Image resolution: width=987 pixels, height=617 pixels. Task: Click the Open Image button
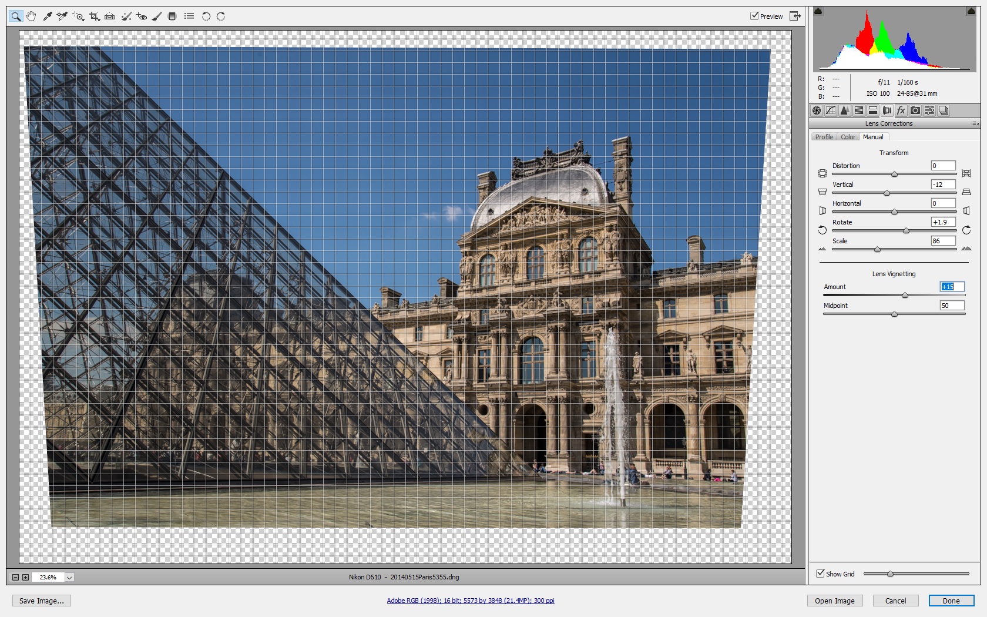point(834,601)
